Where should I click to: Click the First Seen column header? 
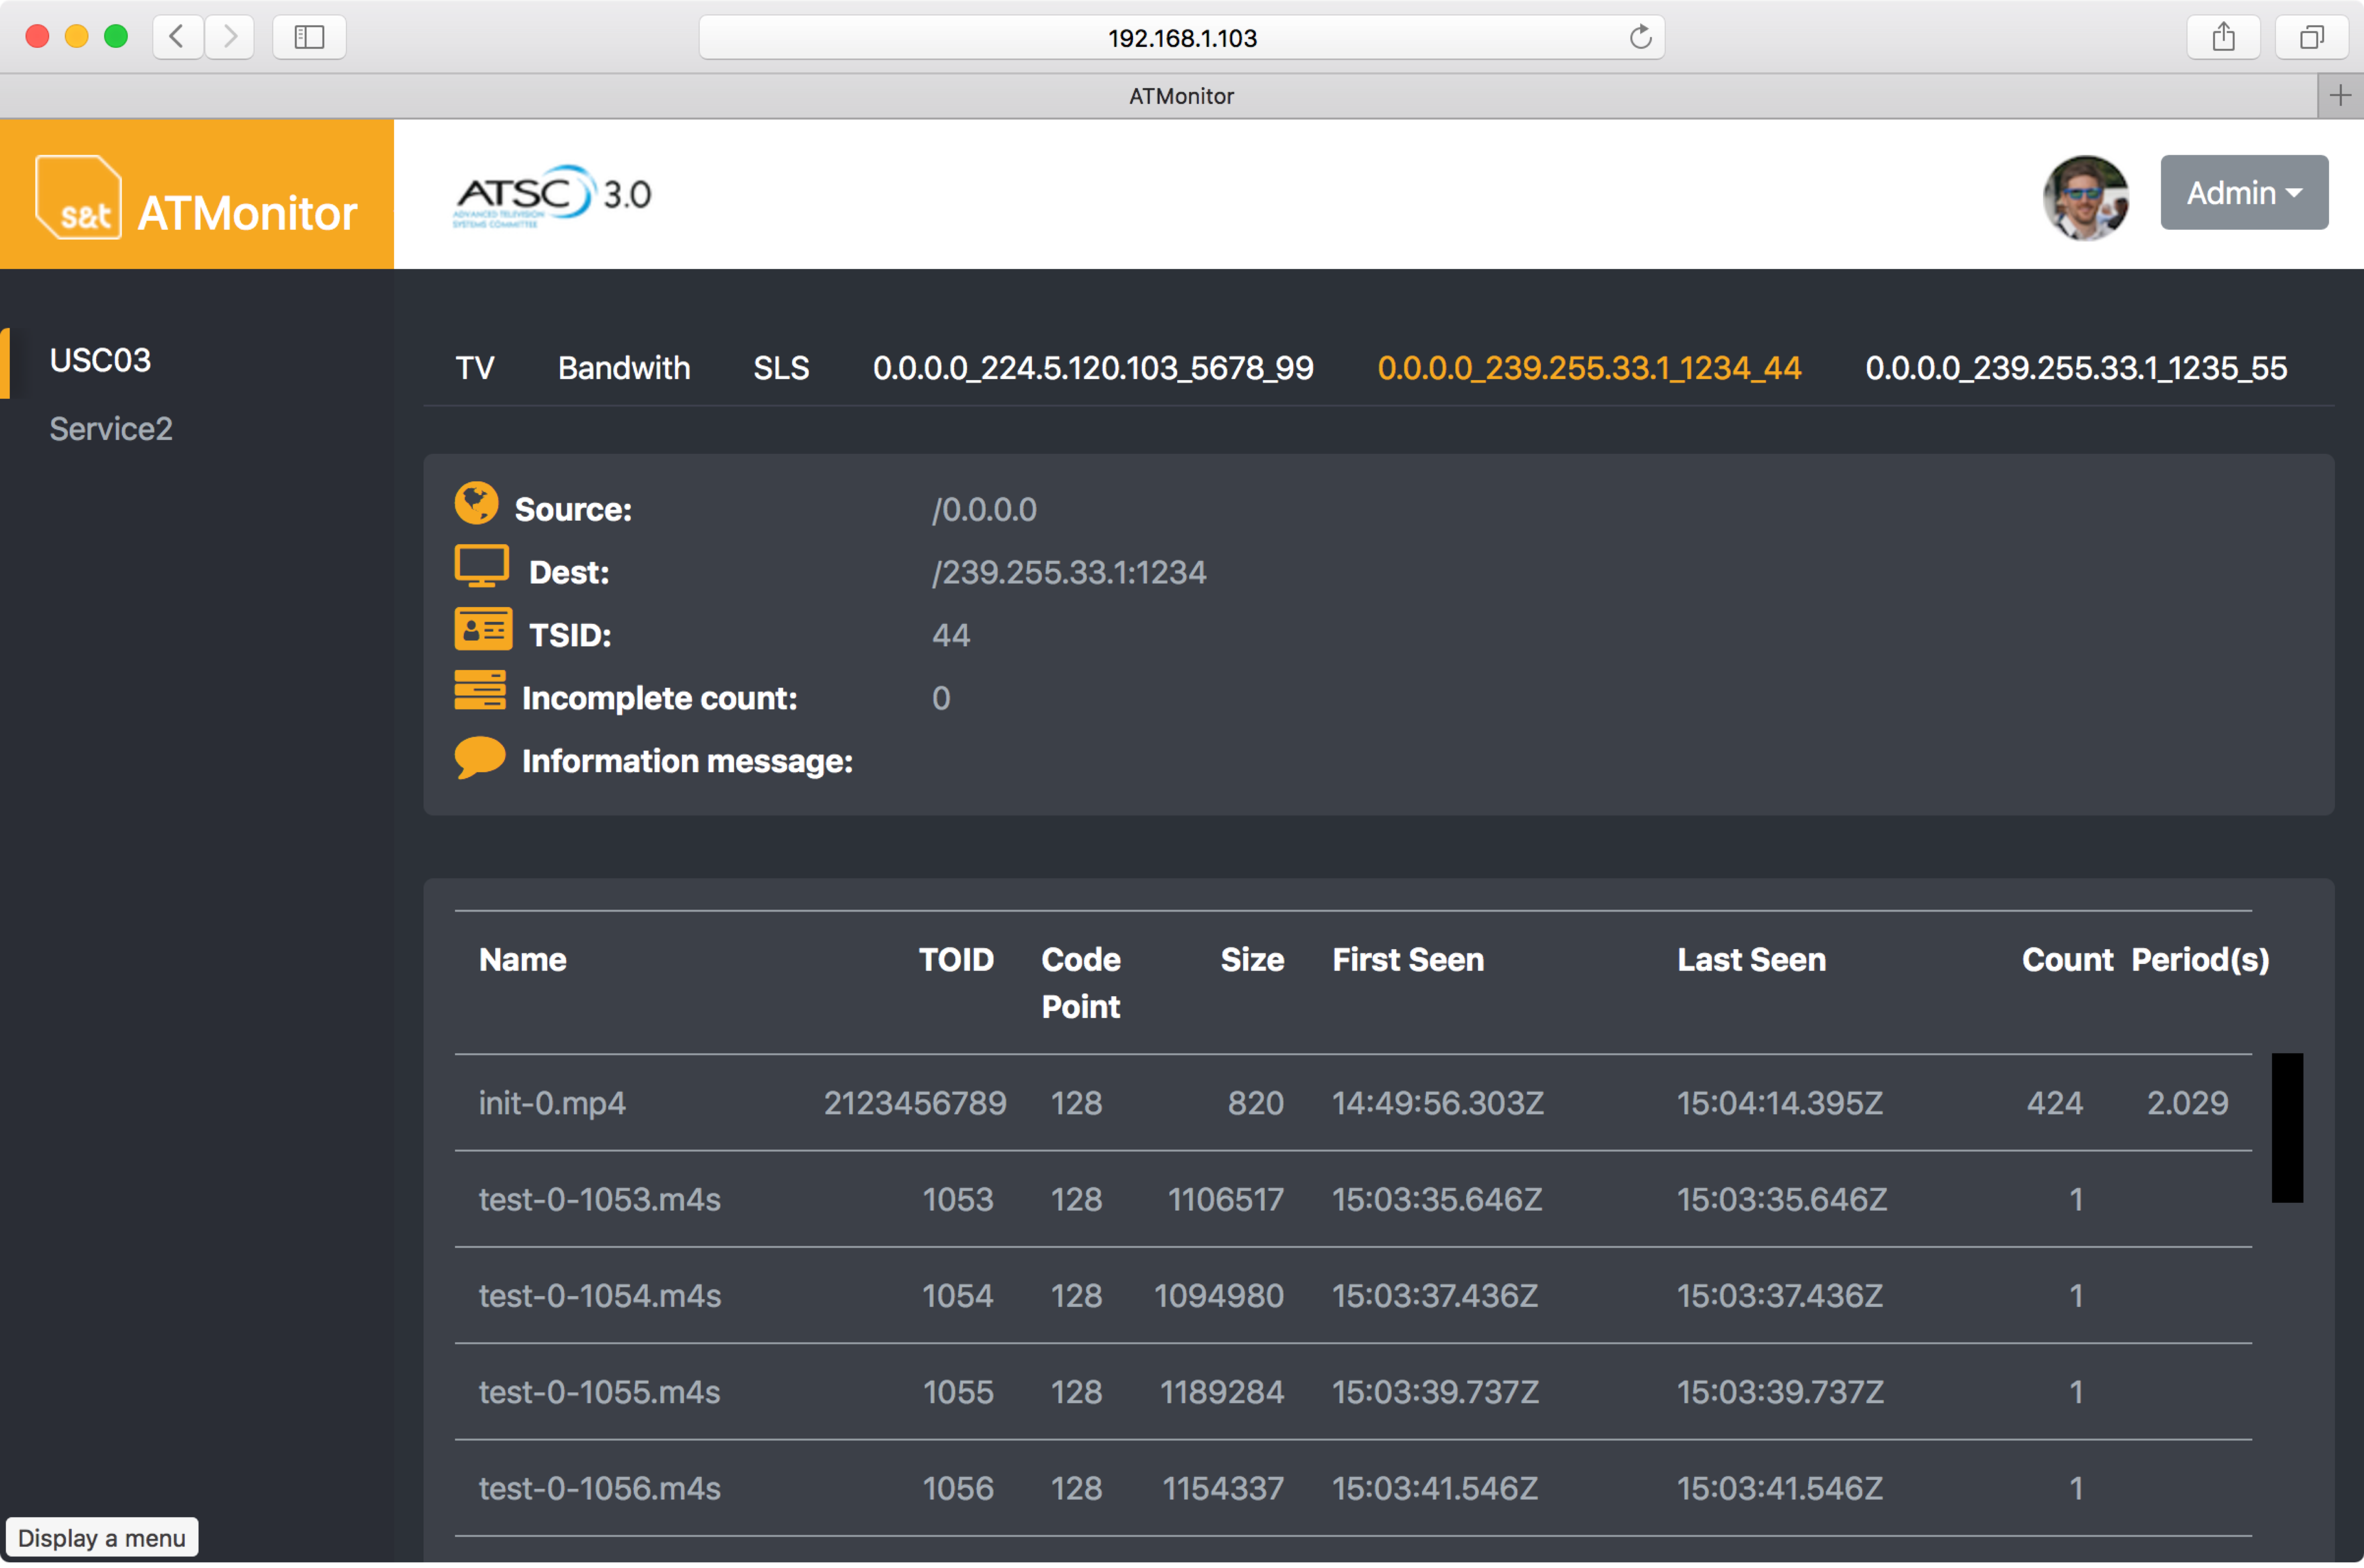click(1408, 960)
